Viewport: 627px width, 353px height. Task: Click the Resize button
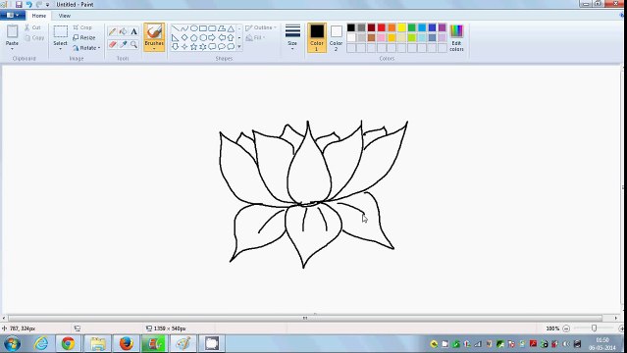pos(84,37)
